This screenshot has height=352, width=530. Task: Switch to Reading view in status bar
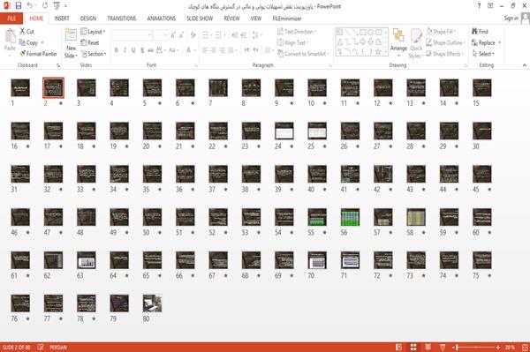click(x=428, y=347)
